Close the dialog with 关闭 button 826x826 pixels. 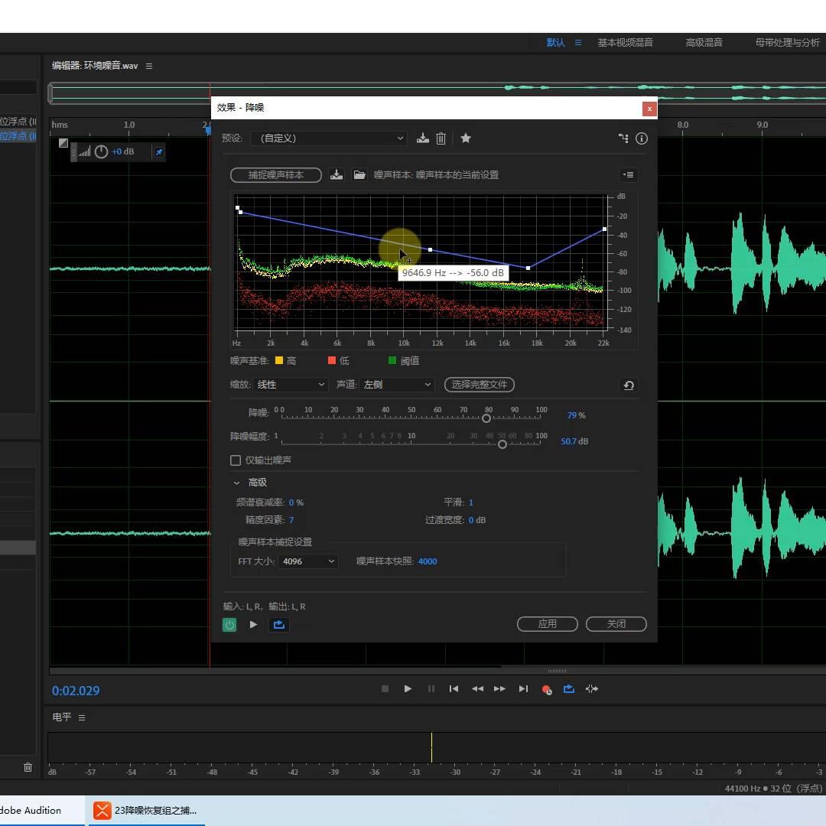(616, 624)
